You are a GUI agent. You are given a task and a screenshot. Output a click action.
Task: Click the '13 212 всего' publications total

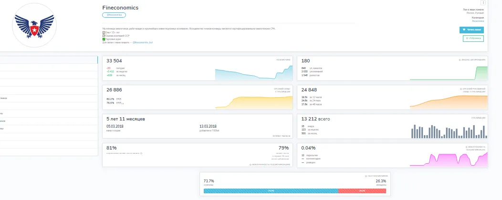tap(315, 119)
